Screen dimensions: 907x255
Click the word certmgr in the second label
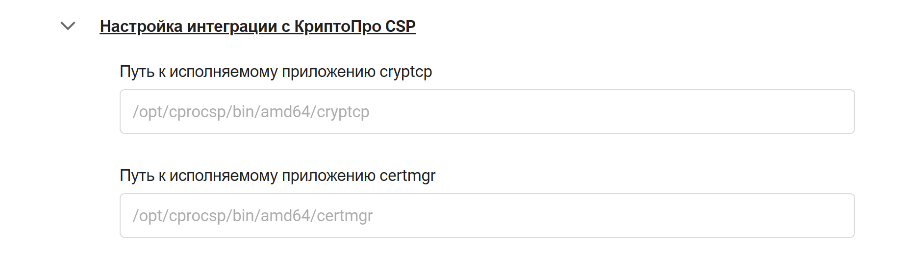pos(407,177)
